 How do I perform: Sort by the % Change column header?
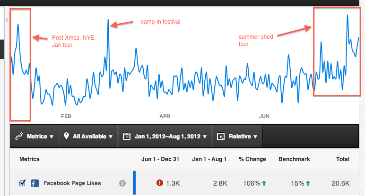pyautogui.click(x=252, y=159)
